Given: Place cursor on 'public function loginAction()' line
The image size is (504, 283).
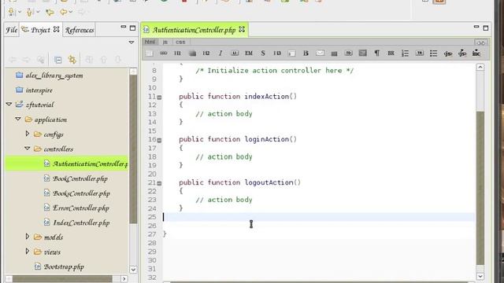Looking at the screenshot, I should coord(238,139).
